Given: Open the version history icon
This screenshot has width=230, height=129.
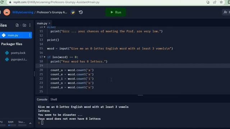Looking at the screenshot, I should pyautogui.click(x=80, y=12).
